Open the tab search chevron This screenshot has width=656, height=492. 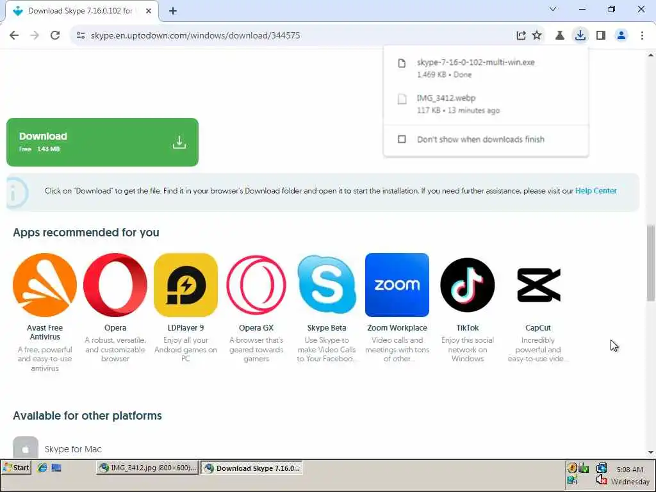[553, 9]
